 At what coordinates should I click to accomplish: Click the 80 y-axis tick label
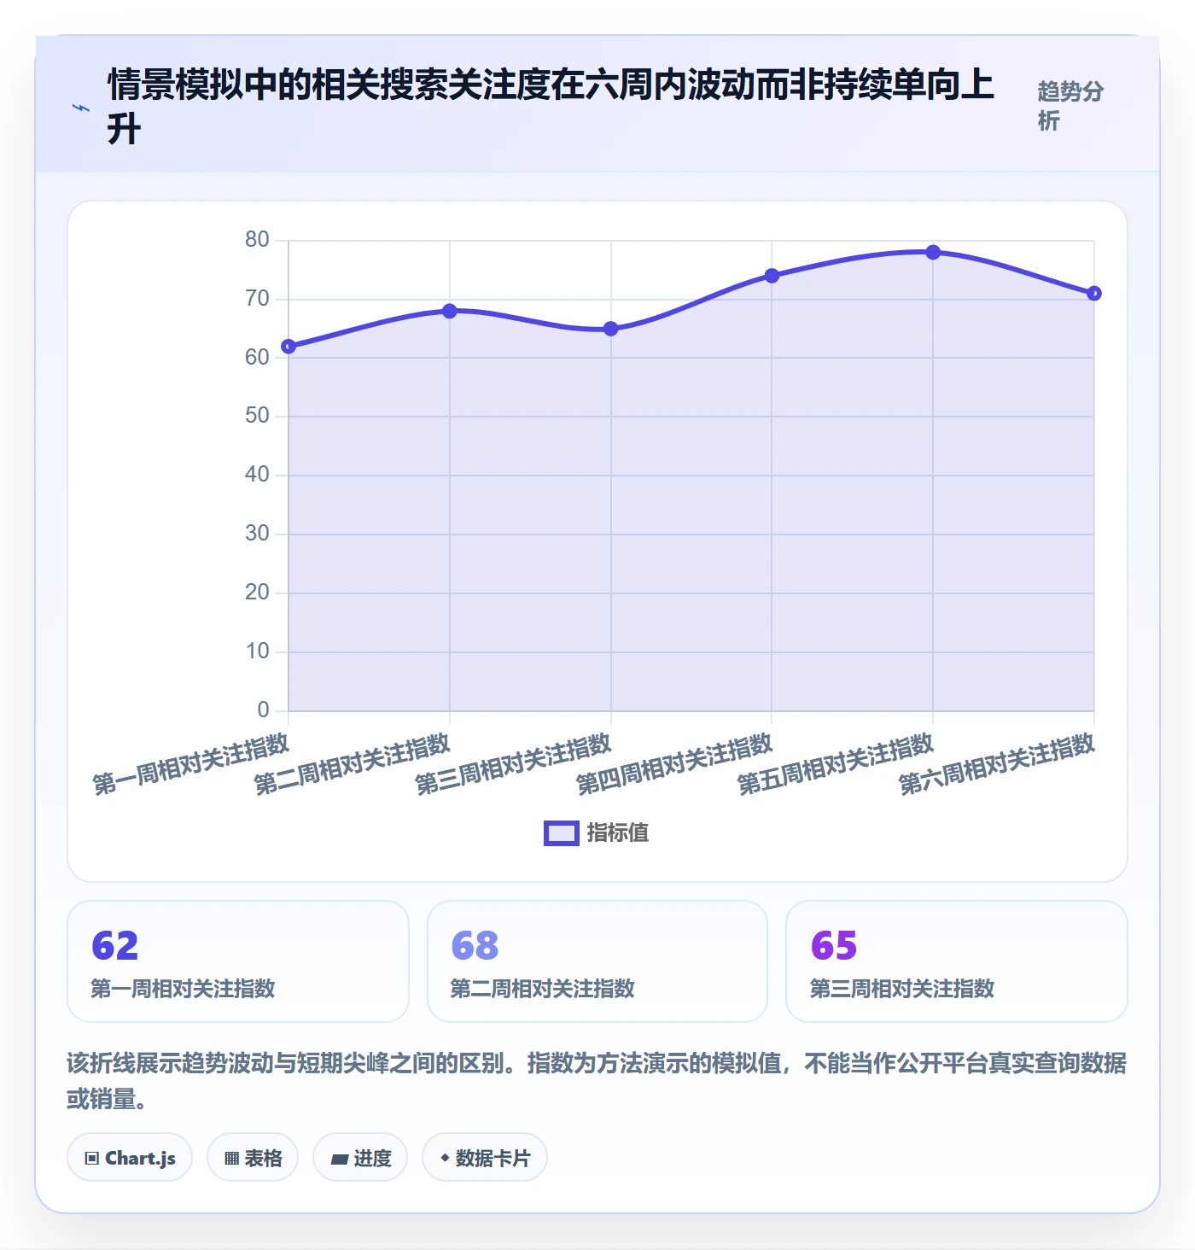(x=257, y=240)
